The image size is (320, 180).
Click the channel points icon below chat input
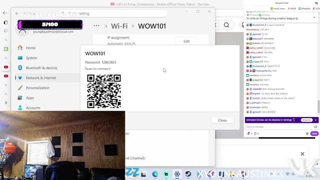tap(248, 133)
